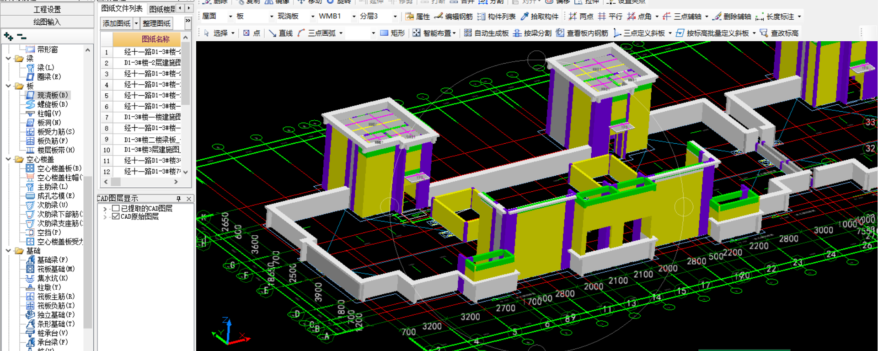
Task: Select 板受力筋(S) in component tree
Action: coord(50,132)
